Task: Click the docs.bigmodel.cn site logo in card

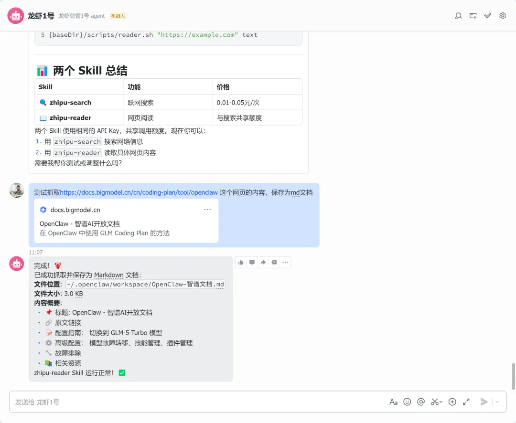Action: pos(43,210)
